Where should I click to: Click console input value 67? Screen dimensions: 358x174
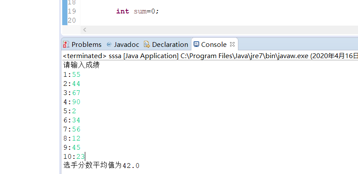(x=76, y=93)
